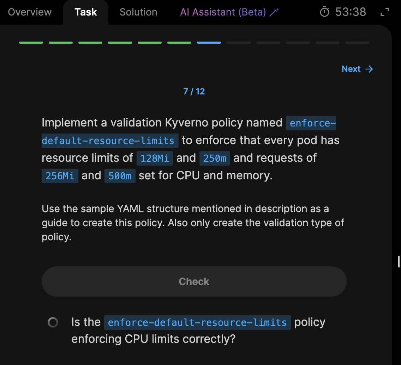Click the stopwatch timer icon
This screenshot has width=401, height=365.
point(324,12)
